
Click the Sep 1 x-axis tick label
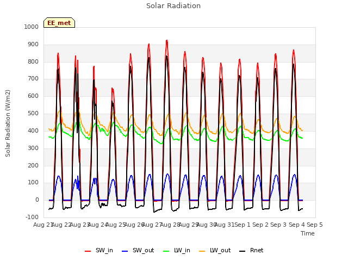coord(243,225)
